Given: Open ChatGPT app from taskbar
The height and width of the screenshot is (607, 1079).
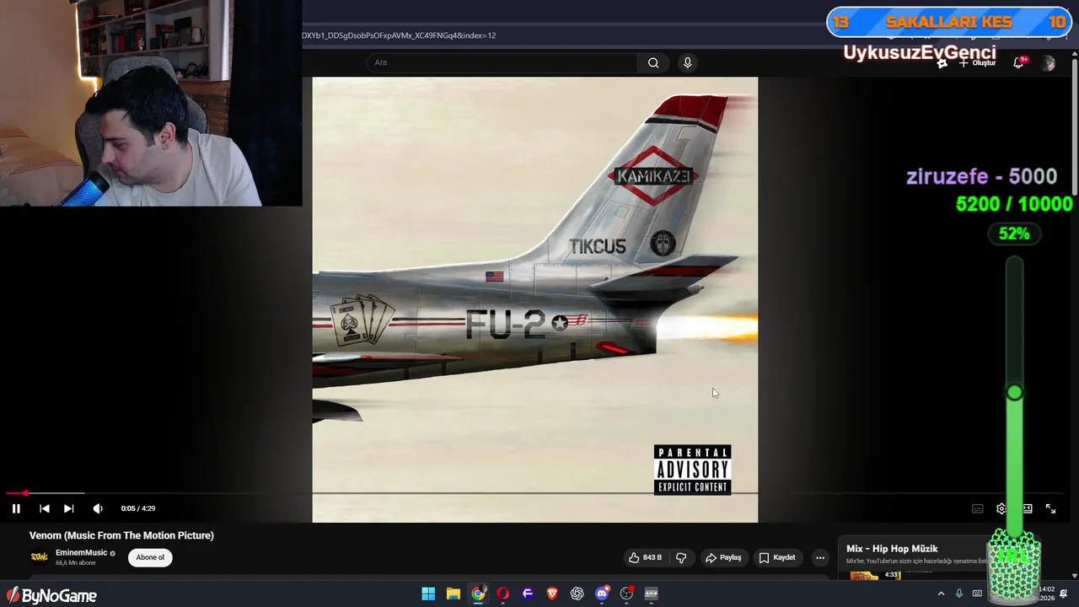Looking at the screenshot, I should pos(577,594).
